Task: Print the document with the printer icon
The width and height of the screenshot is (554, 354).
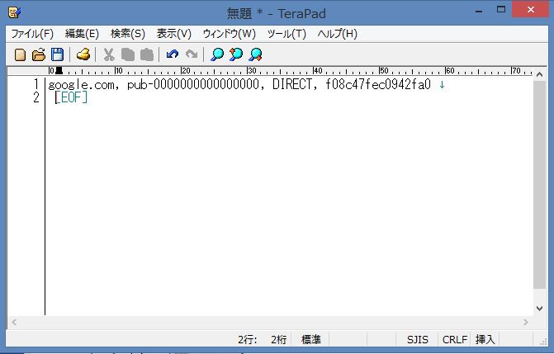Action: 83,54
